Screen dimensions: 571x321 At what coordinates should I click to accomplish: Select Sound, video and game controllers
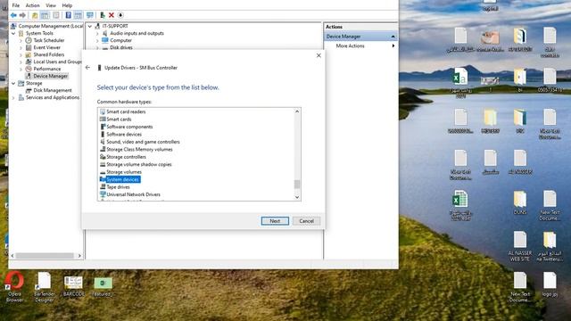[143, 142]
